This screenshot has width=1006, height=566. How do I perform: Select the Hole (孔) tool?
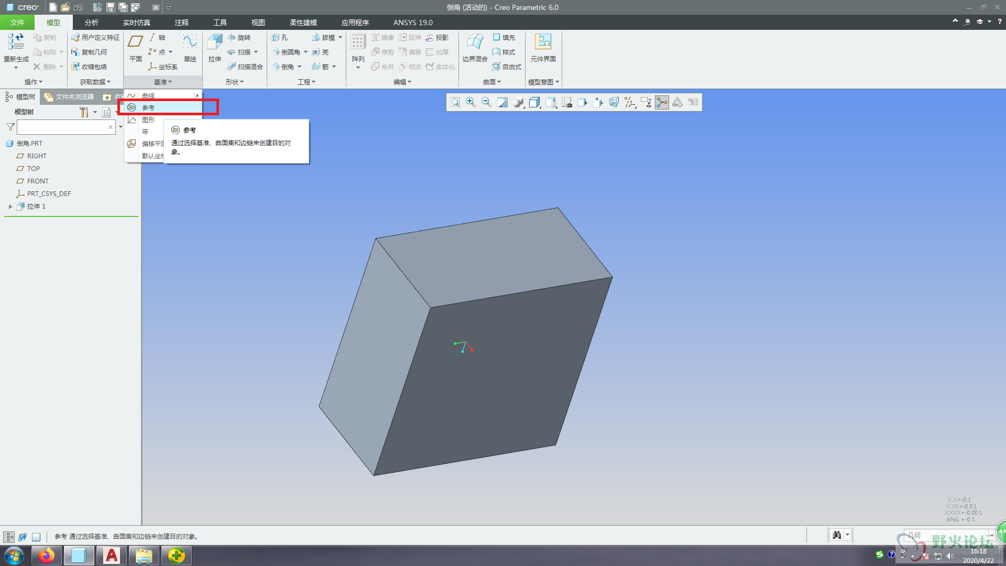280,37
